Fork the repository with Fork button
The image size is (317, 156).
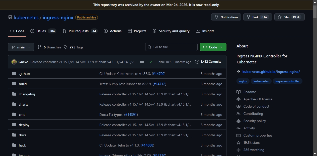pos(258,17)
